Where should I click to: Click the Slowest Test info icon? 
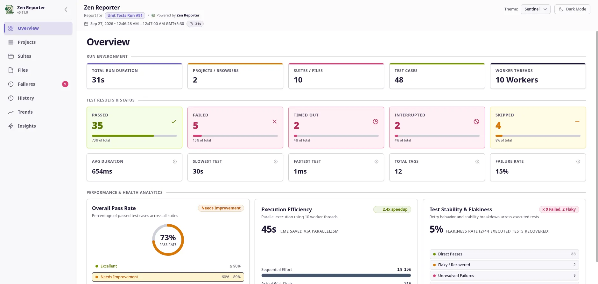coord(276,162)
